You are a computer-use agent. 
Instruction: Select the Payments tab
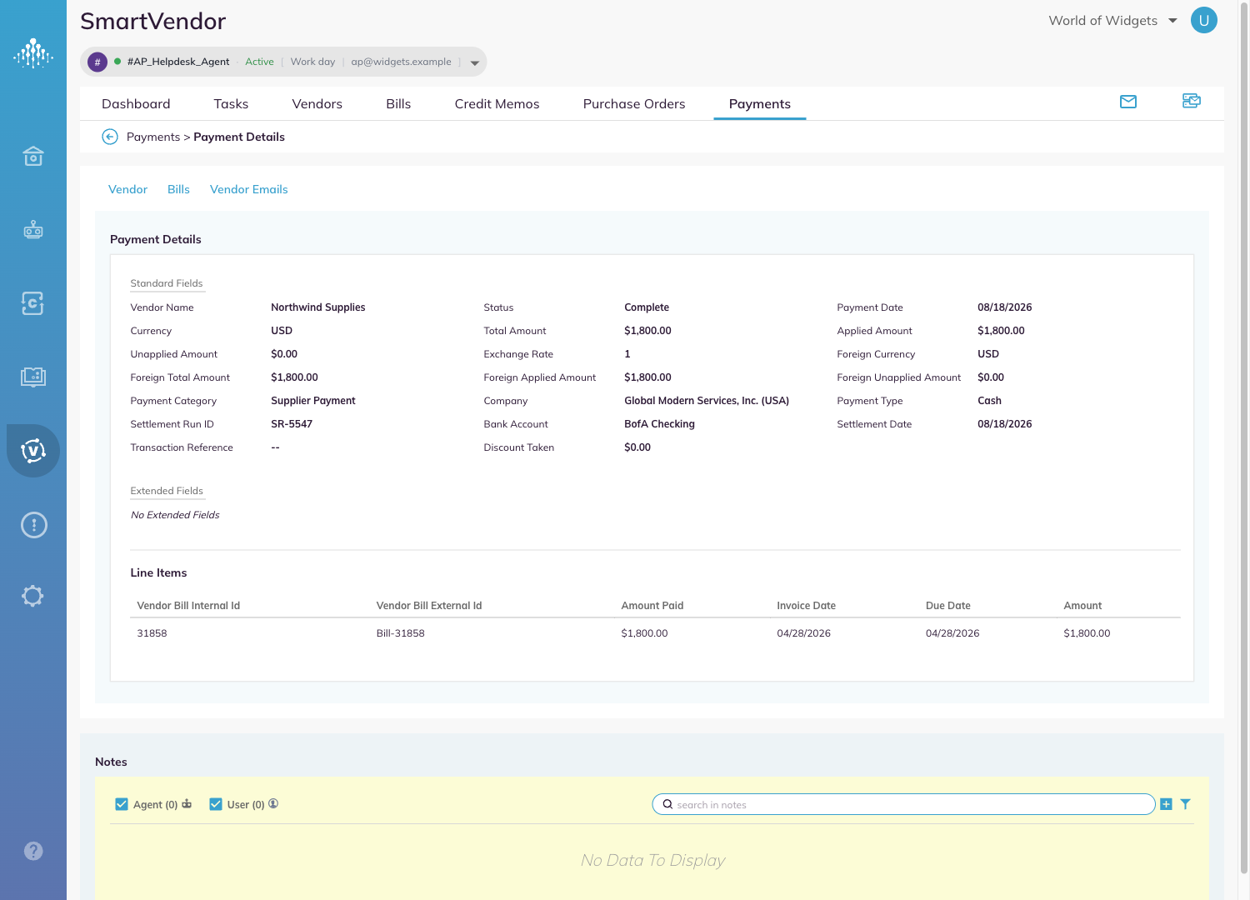(760, 104)
